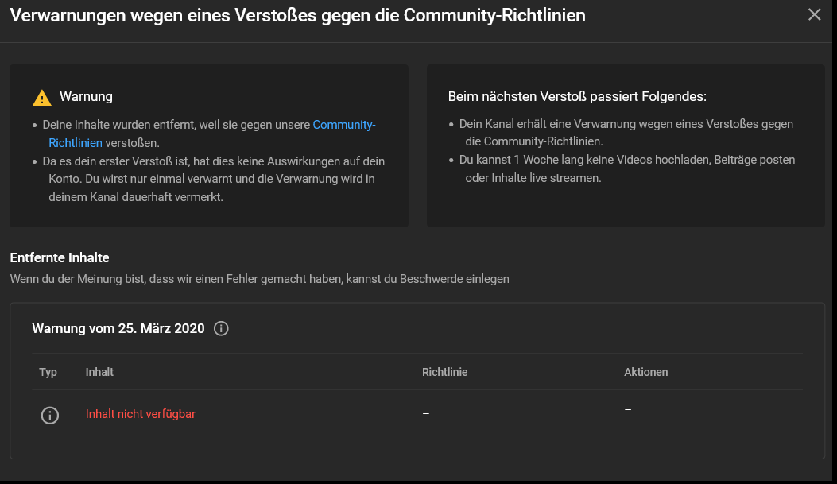Click the Inhalt column header
The width and height of the screenshot is (837, 484).
[x=99, y=372]
